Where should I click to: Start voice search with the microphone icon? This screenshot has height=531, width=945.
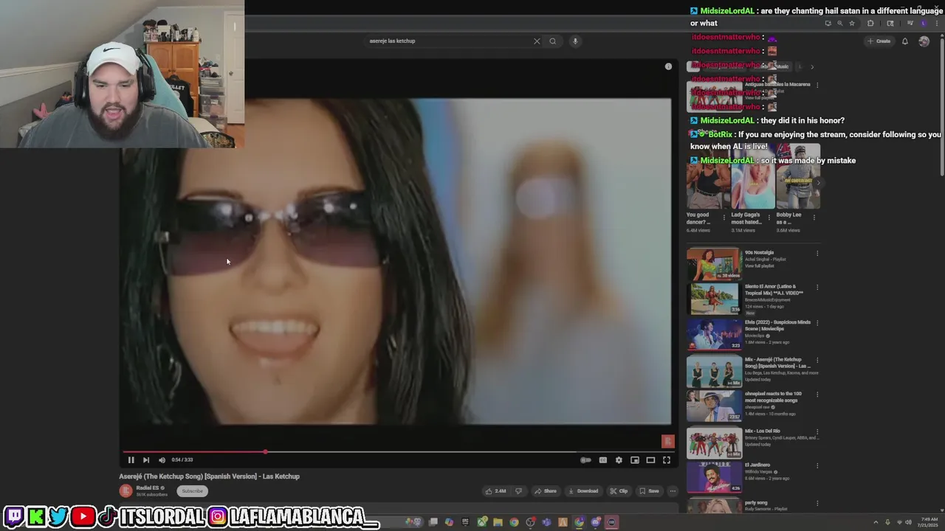tap(575, 41)
